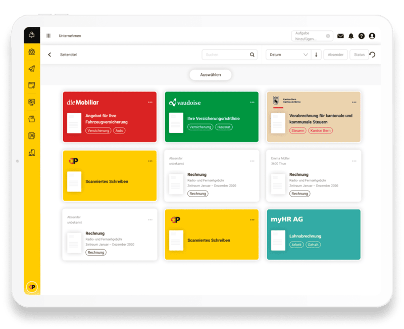Click the paper plane send icon
Image resolution: width=404 pixels, height=329 pixels.
click(x=31, y=69)
